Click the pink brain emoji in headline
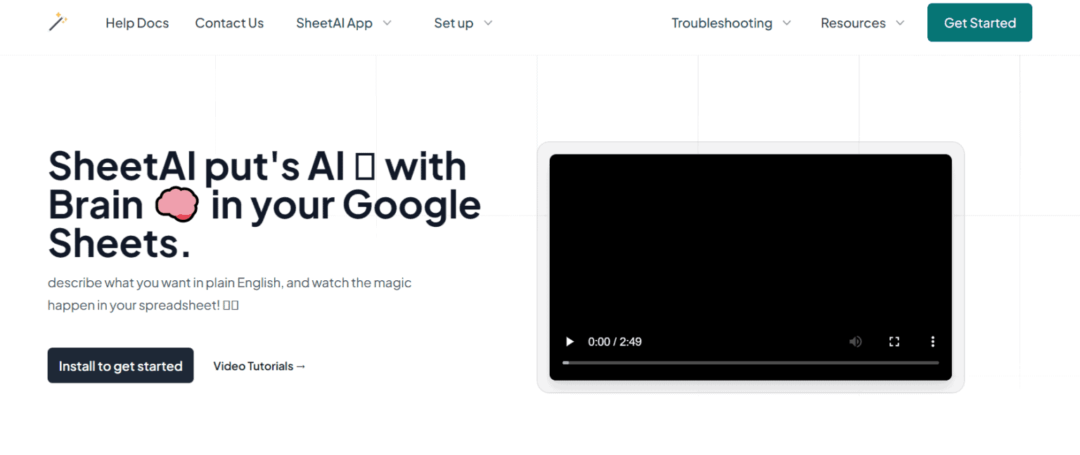Screen dimensions: 1080x455 (176, 205)
